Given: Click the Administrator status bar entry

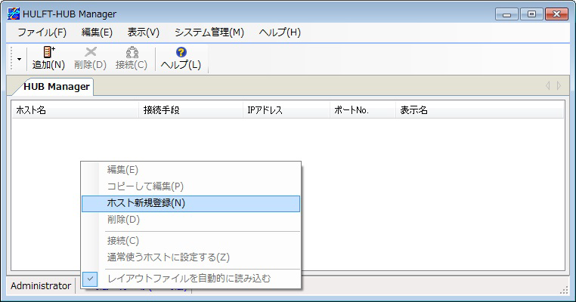Looking at the screenshot, I should (x=41, y=286).
